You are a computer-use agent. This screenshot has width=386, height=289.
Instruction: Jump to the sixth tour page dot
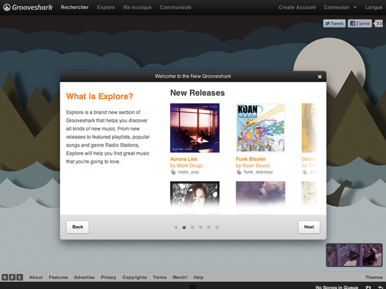[x=217, y=228]
